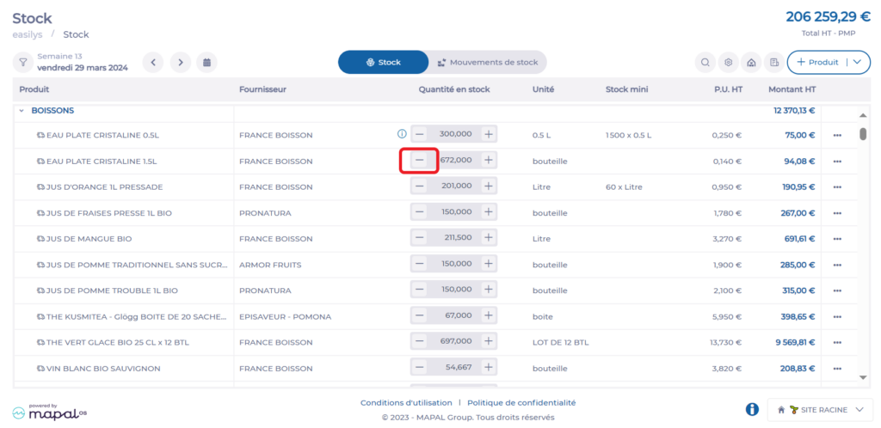The image size is (881, 428).
Task: Open the filter funnel icon
Action: (x=23, y=62)
